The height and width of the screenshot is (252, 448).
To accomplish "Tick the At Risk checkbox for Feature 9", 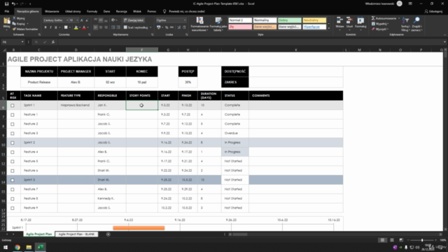I will [x=13, y=208].
